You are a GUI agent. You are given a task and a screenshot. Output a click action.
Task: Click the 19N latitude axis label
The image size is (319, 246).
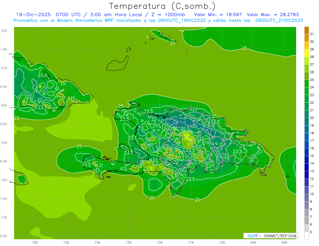coord(4,143)
